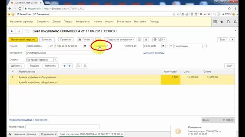Open user account 51123
245x137 pixels.
pos(226,14)
